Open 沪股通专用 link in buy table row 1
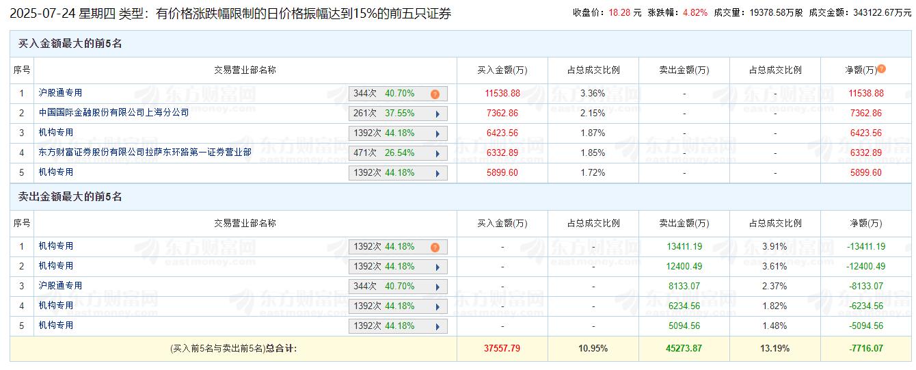Image resolution: width=916 pixels, height=370 pixels. point(60,93)
